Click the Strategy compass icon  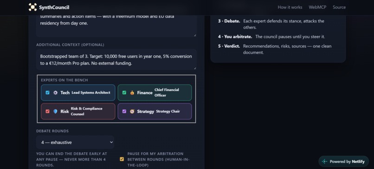132,111
